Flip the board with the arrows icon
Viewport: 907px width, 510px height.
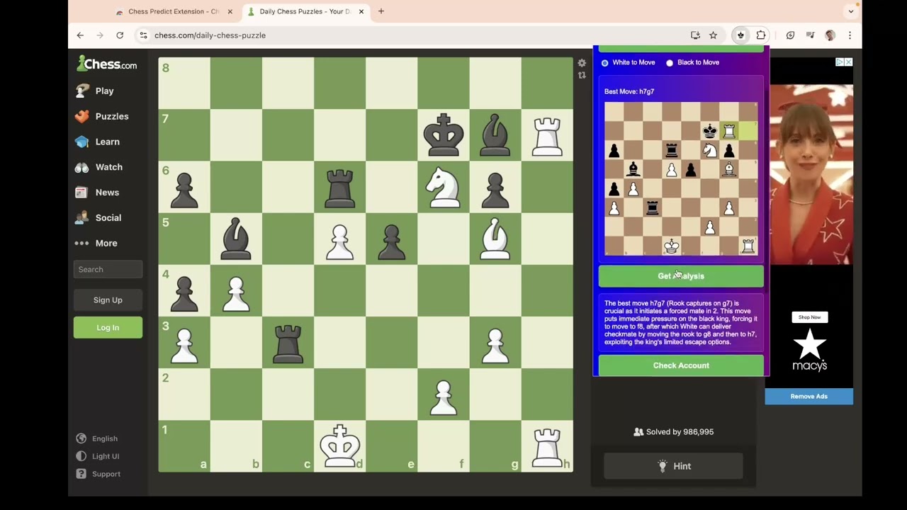(582, 75)
